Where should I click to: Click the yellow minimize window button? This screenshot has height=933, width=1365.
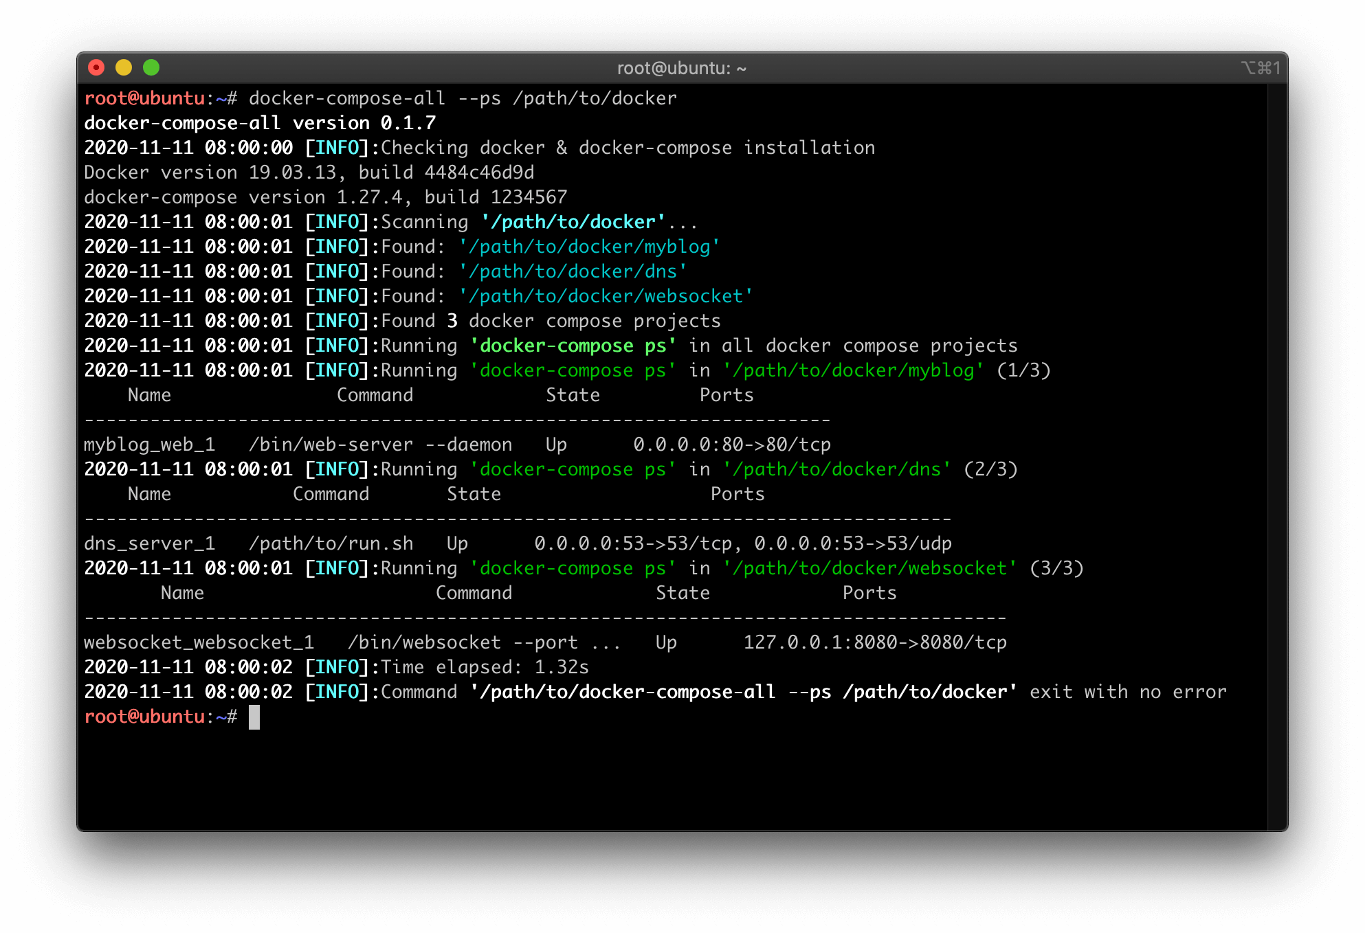pyautogui.click(x=124, y=67)
